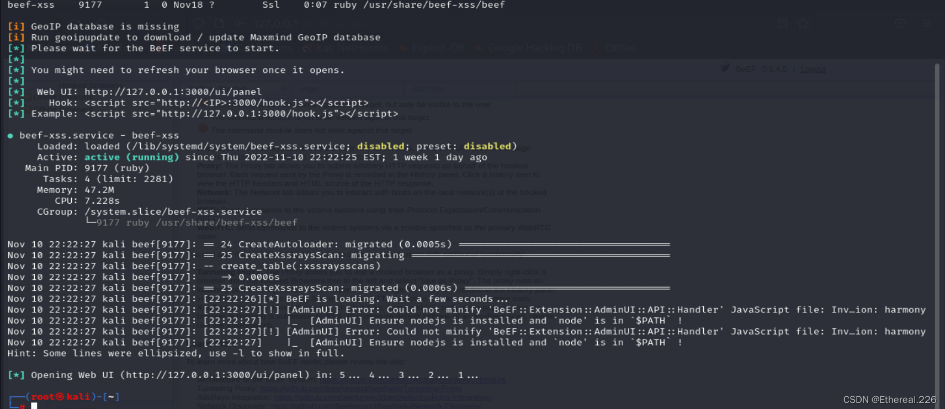Click the 'Hint: Some lines were ellipsized' line

coord(176,353)
